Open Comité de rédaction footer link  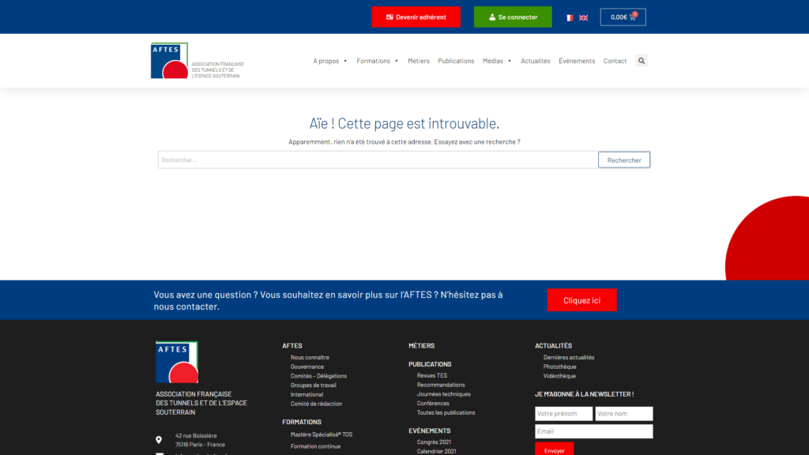click(316, 404)
